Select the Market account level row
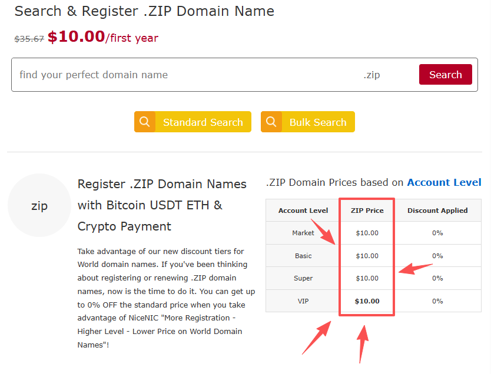This screenshot has width=491, height=374. (x=303, y=233)
